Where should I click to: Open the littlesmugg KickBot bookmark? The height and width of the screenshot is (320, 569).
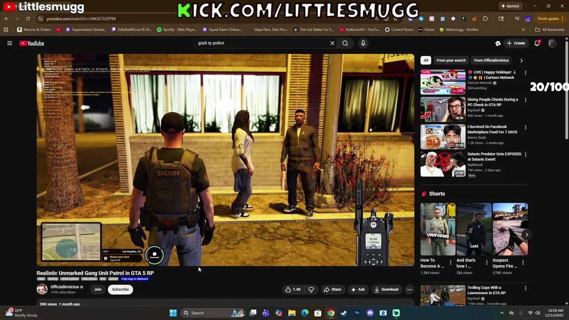tap(459, 30)
